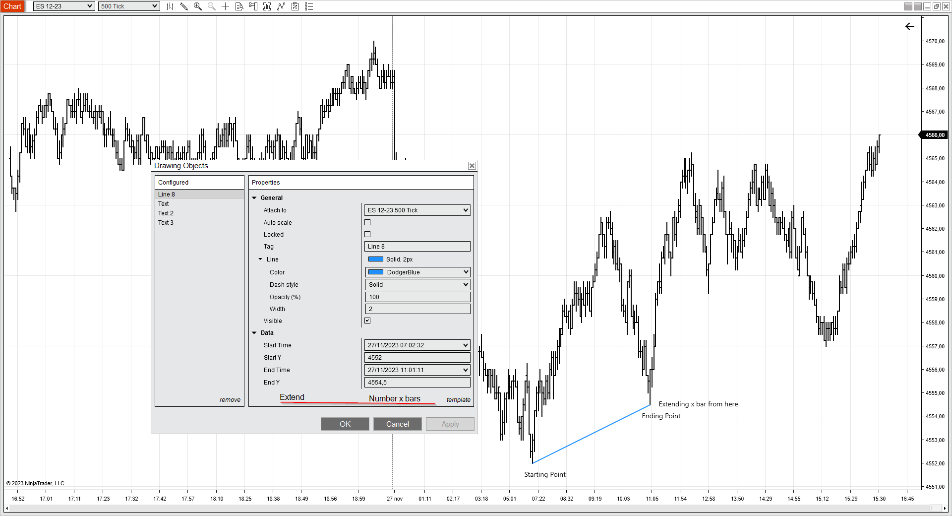Click the Cancel button
The width and height of the screenshot is (952, 516).
click(x=398, y=424)
